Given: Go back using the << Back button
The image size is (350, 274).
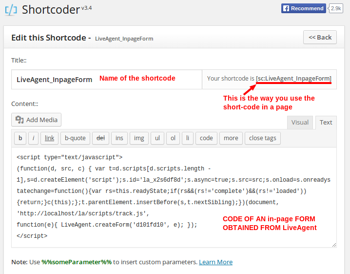Looking at the screenshot, I should [x=320, y=37].
